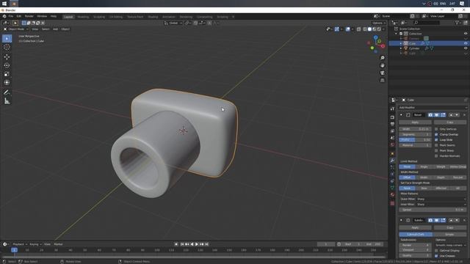Select the Move tool
This screenshot has width=470, height=264.
(x=7, y=57)
